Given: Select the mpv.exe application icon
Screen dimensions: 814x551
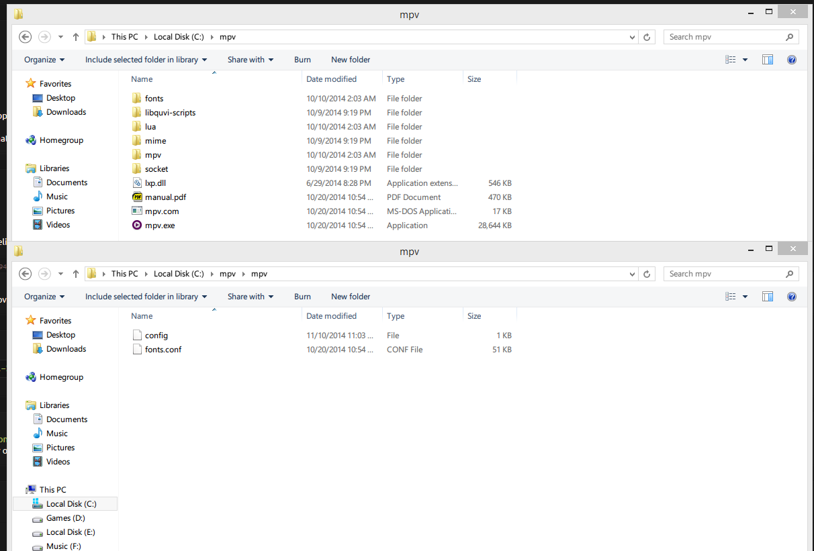Looking at the screenshot, I should [137, 226].
